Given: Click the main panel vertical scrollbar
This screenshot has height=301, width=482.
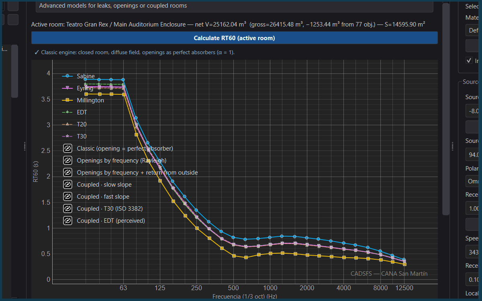Looking at the screenshot, I should tap(445, 108).
